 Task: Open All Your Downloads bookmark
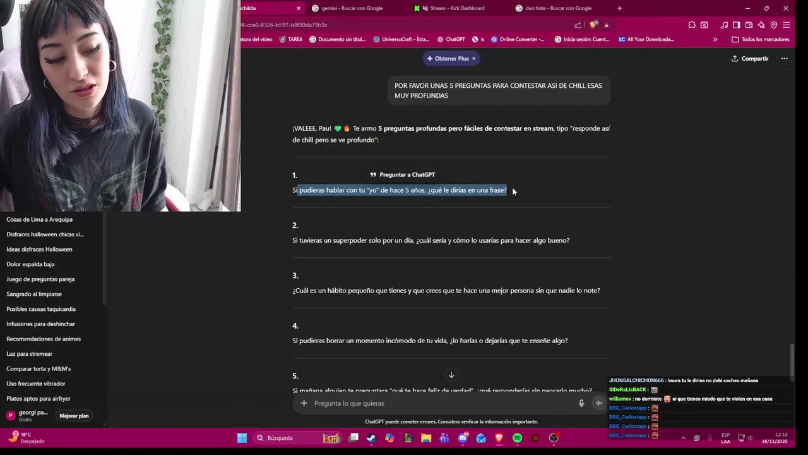[x=646, y=39]
